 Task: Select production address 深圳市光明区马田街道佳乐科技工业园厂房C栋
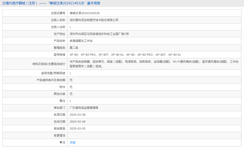pos(99,34)
